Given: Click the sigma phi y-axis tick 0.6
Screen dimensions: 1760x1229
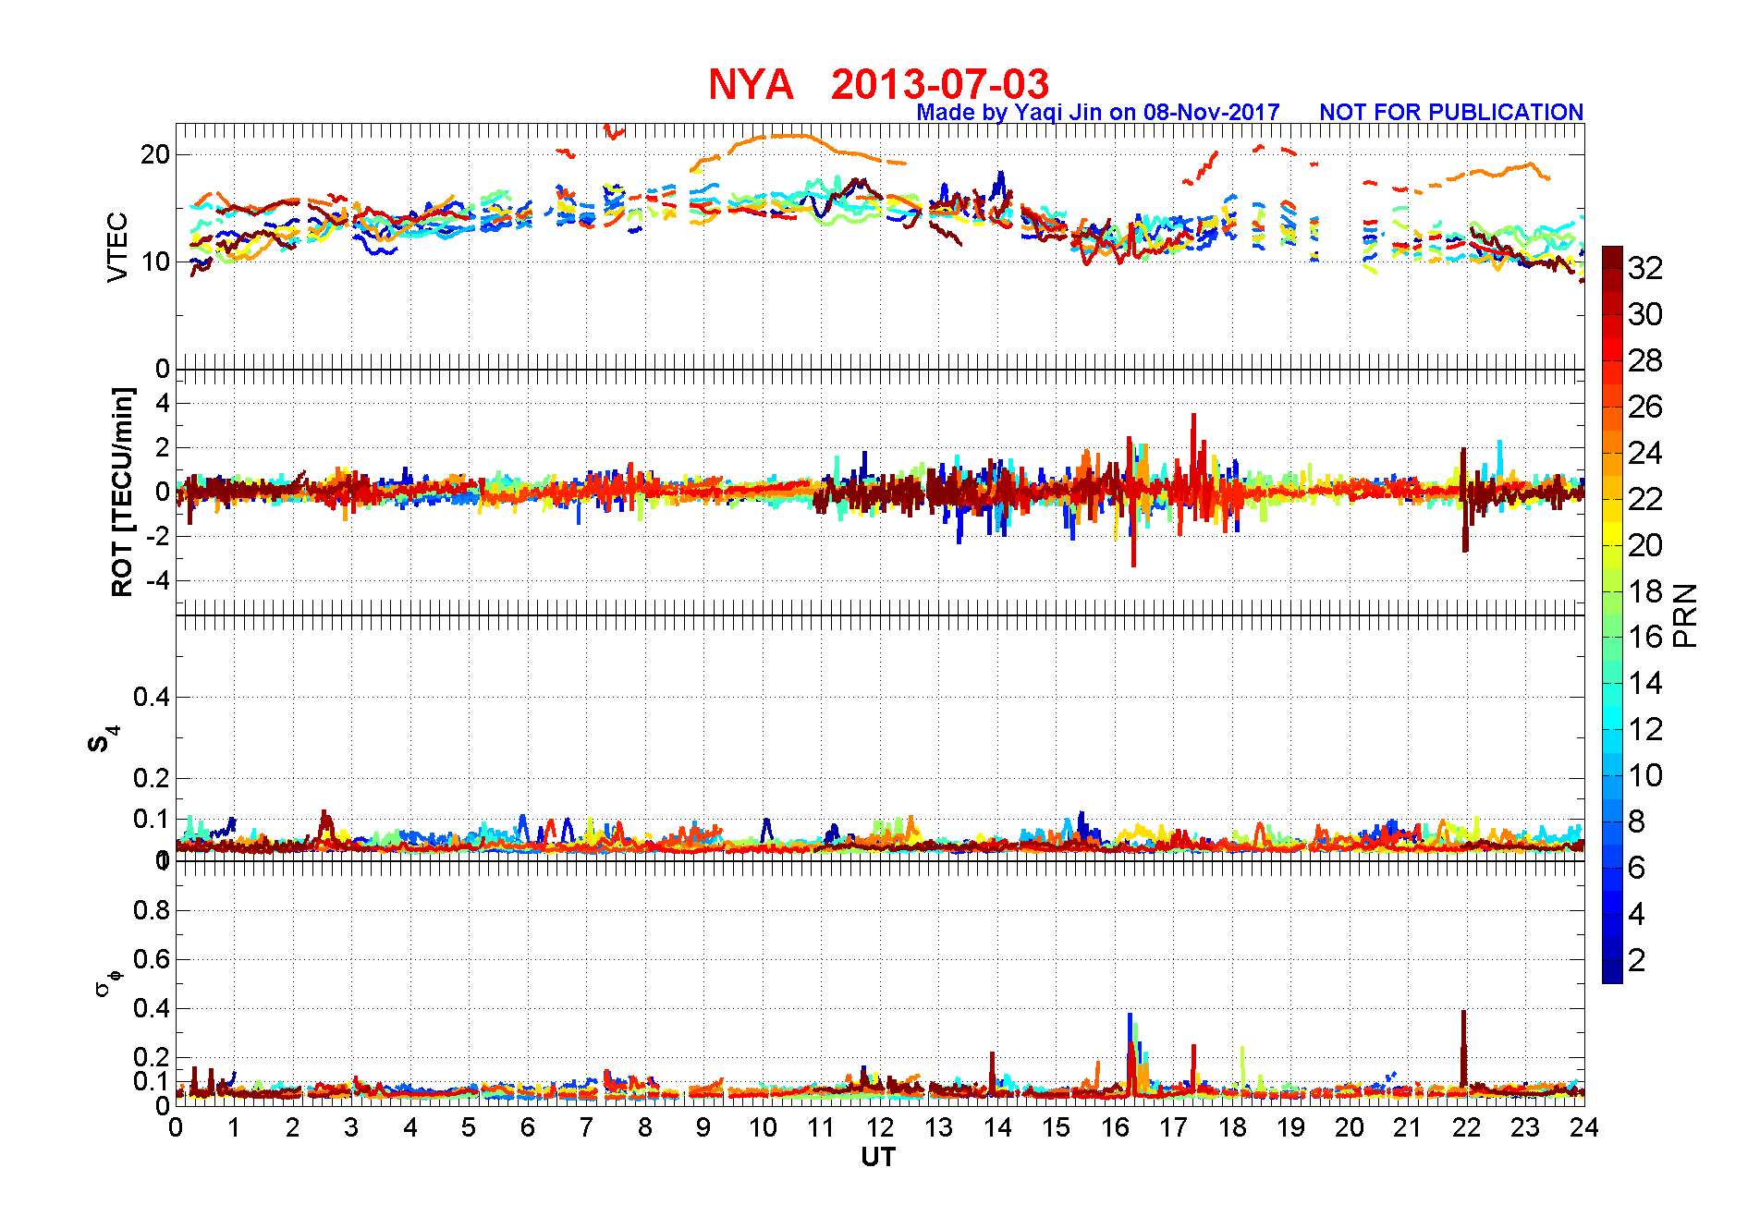Looking at the screenshot, I should click(152, 959).
